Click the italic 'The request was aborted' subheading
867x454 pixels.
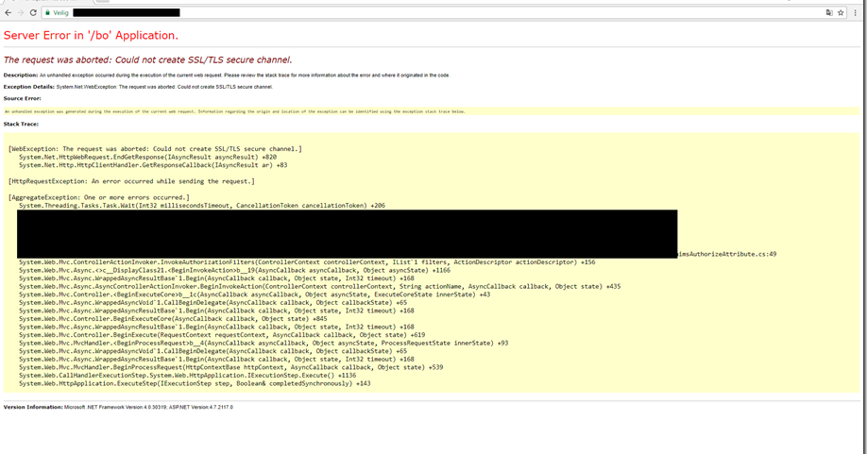tap(147, 59)
